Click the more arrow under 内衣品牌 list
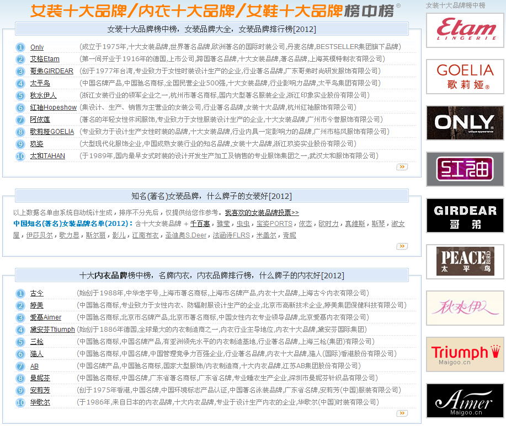The width and height of the screenshot is (506, 426). pyautogui.click(x=402, y=413)
